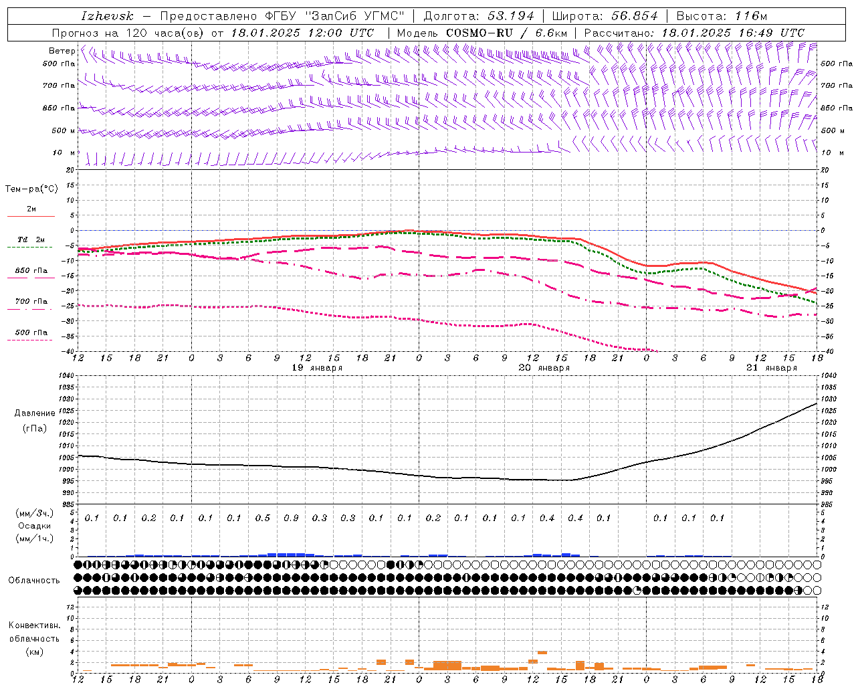Click the '19 января' date label
Viewport: 856px width, 685px height.
coord(317,368)
